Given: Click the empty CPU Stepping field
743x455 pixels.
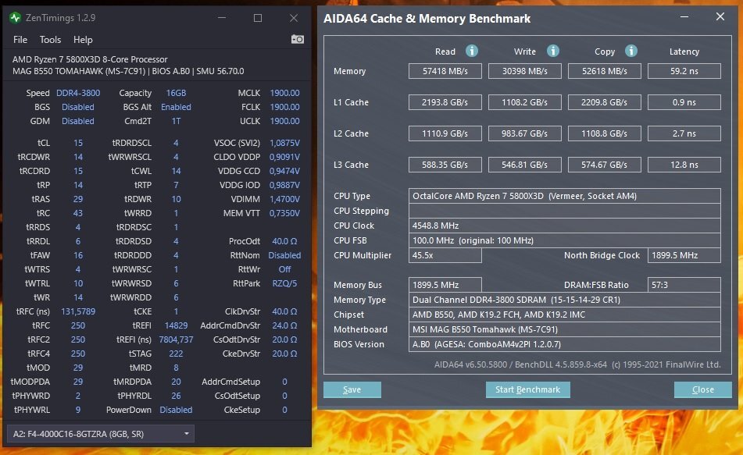Looking at the screenshot, I should point(565,211).
